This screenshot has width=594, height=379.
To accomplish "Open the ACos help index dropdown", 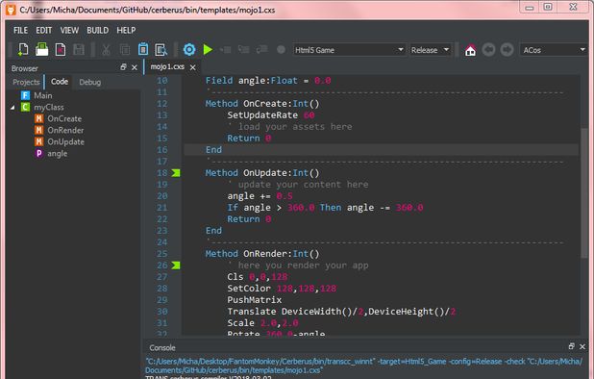I will pos(554,50).
